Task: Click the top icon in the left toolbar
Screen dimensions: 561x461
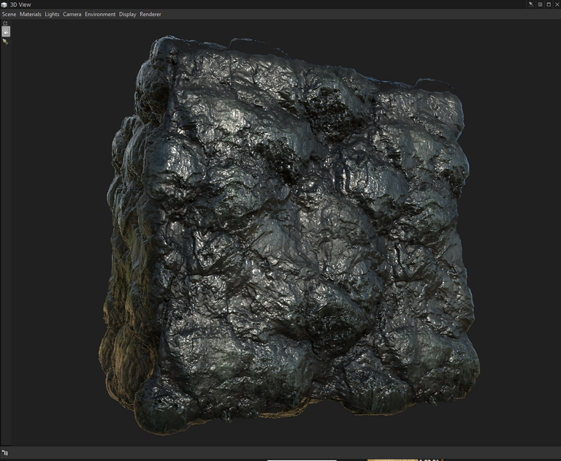Action: [5, 23]
